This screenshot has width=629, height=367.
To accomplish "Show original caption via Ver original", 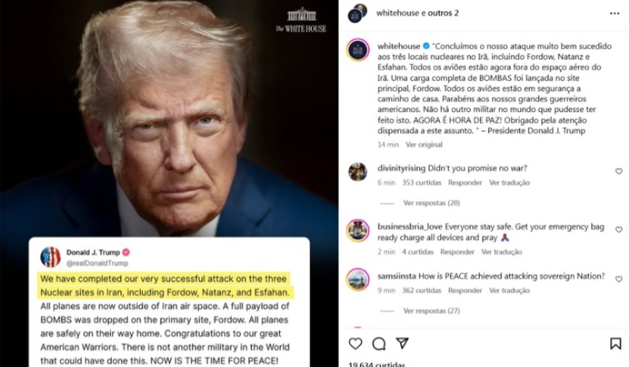I will pyautogui.click(x=424, y=145).
